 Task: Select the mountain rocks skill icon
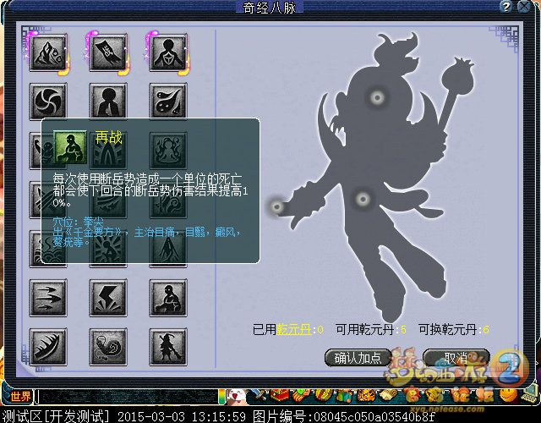(x=48, y=52)
